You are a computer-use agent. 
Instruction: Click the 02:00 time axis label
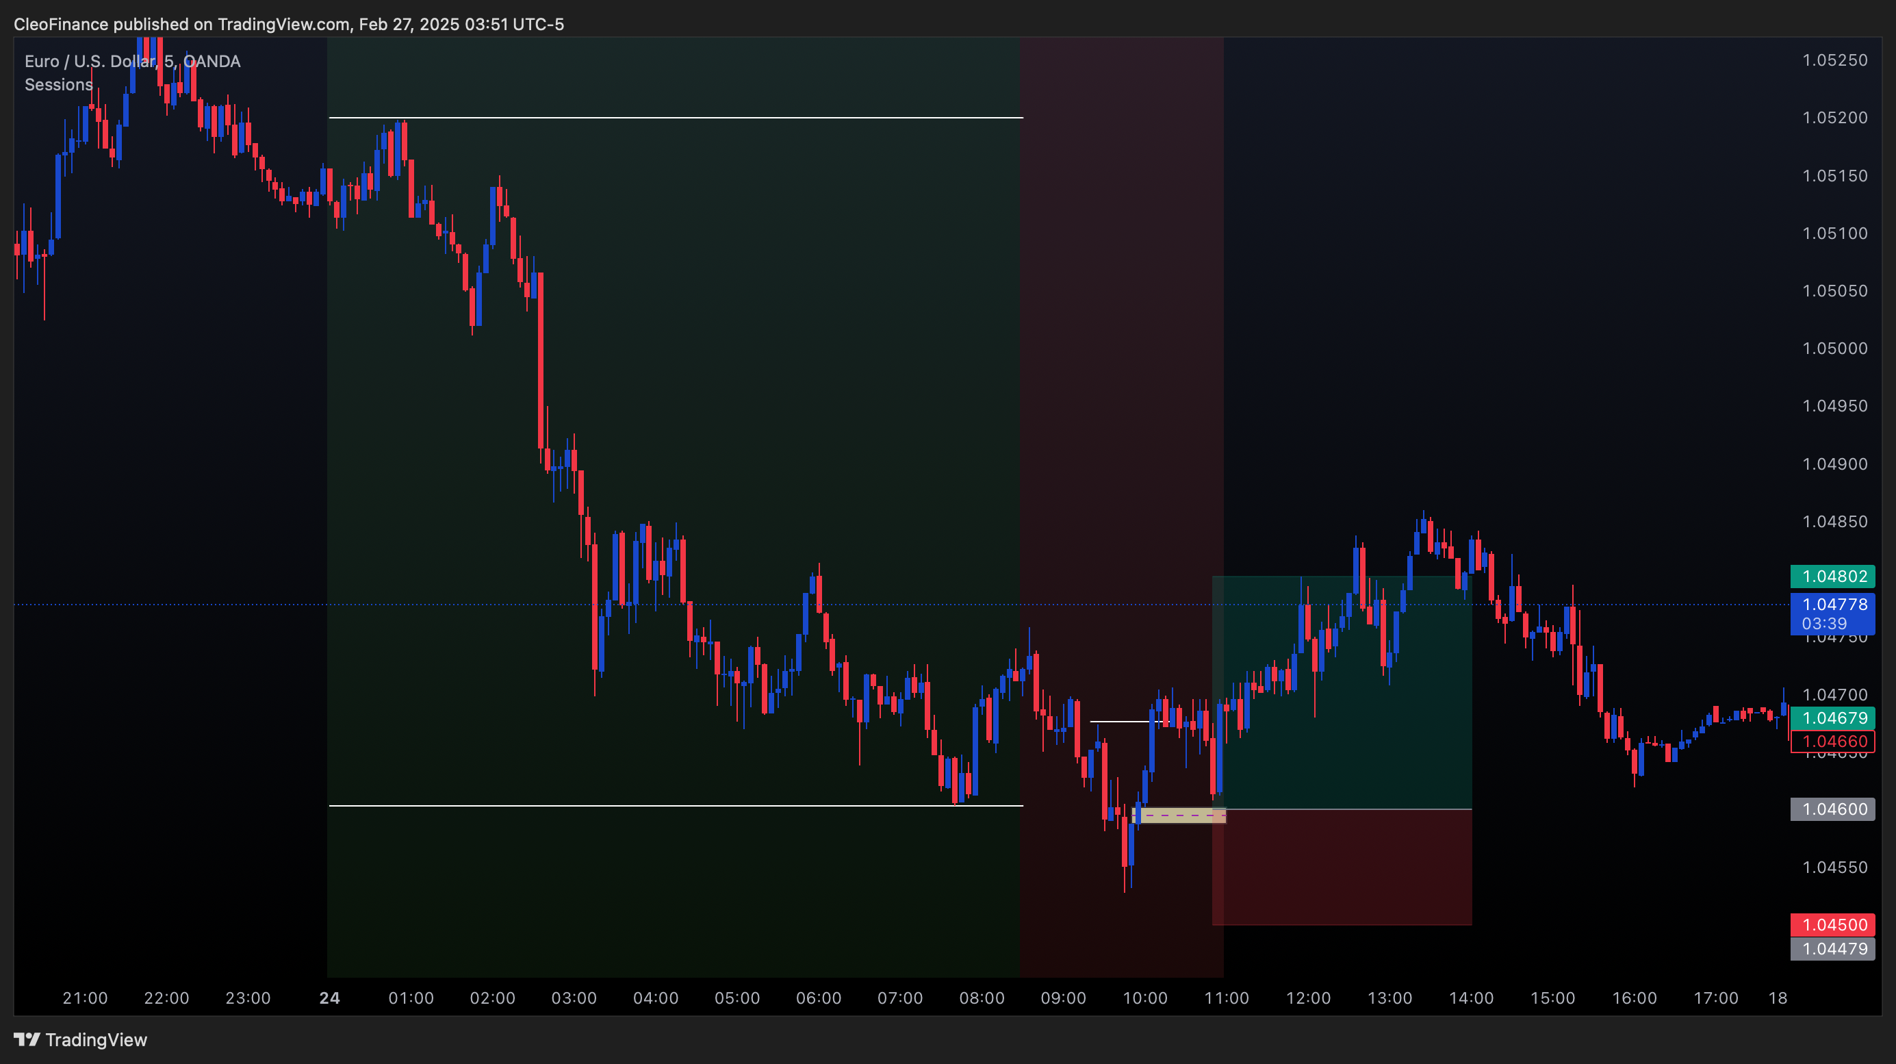(x=493, y=998)
